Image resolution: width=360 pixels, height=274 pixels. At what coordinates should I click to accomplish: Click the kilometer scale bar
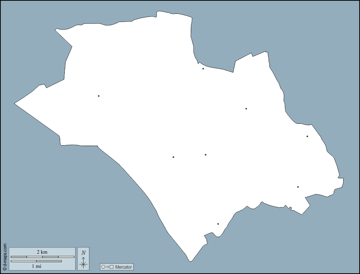42,257
